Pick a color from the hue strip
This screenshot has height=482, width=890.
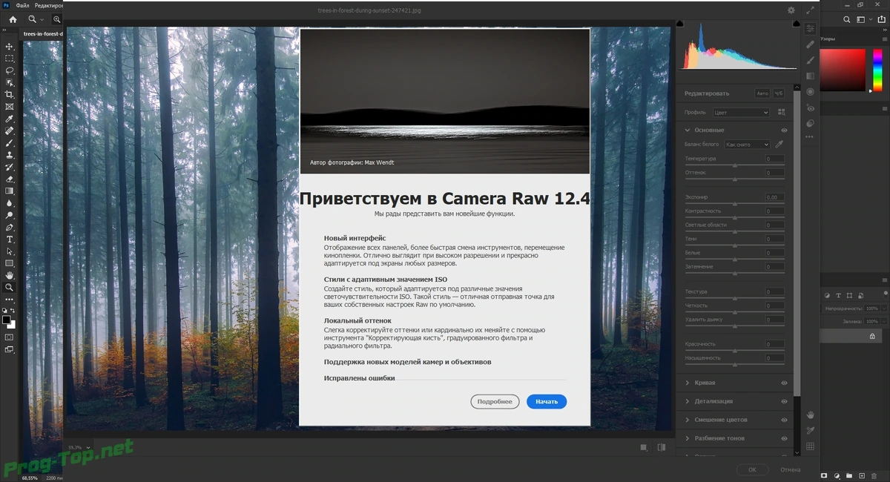877,70
